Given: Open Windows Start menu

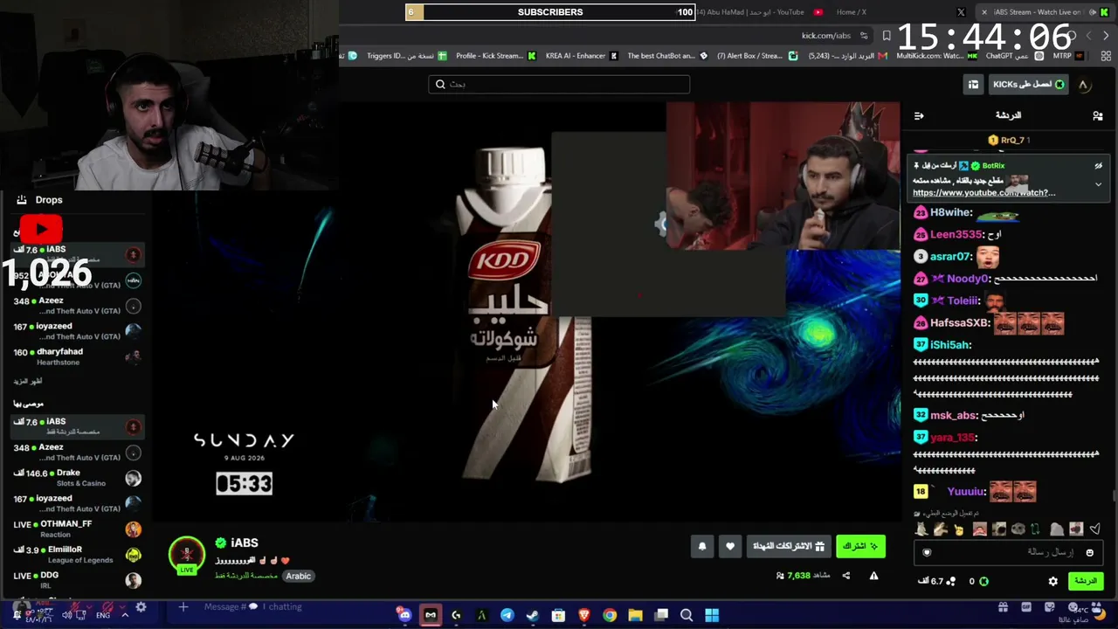Looking at the screenshot, I should coord(712,615).
